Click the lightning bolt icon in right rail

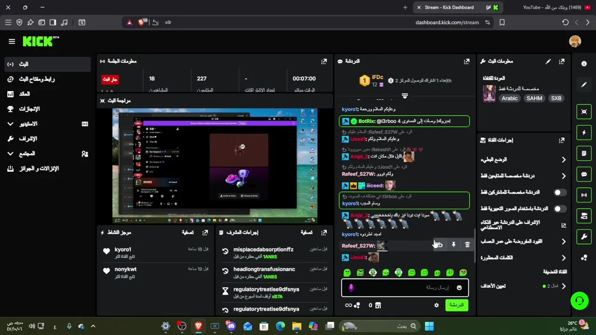click(x=584, y=133)
